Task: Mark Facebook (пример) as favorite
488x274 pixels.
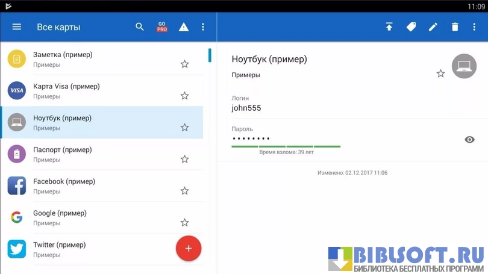Action: pyautogui.click(x=185, y=191)
